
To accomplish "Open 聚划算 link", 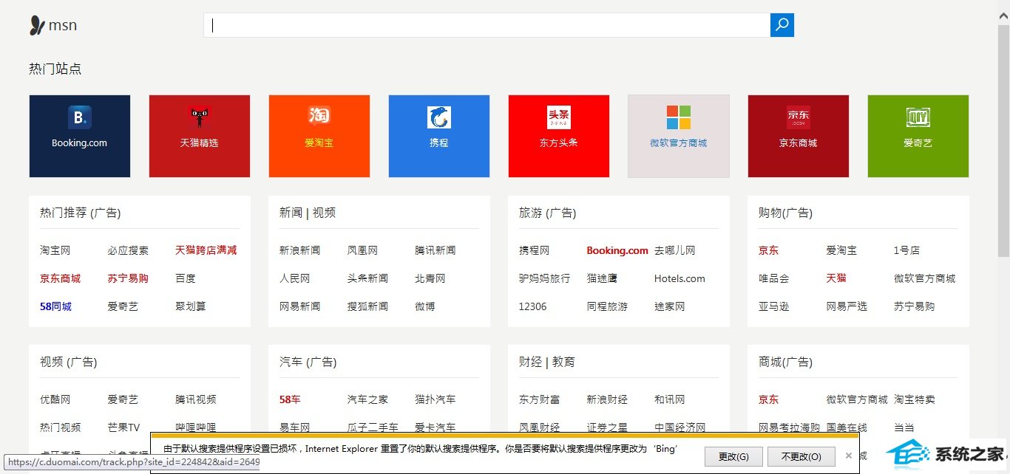I will coord(191,306).
